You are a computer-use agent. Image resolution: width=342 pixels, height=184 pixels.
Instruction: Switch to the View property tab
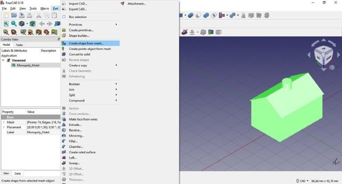(x=6, y=174)
